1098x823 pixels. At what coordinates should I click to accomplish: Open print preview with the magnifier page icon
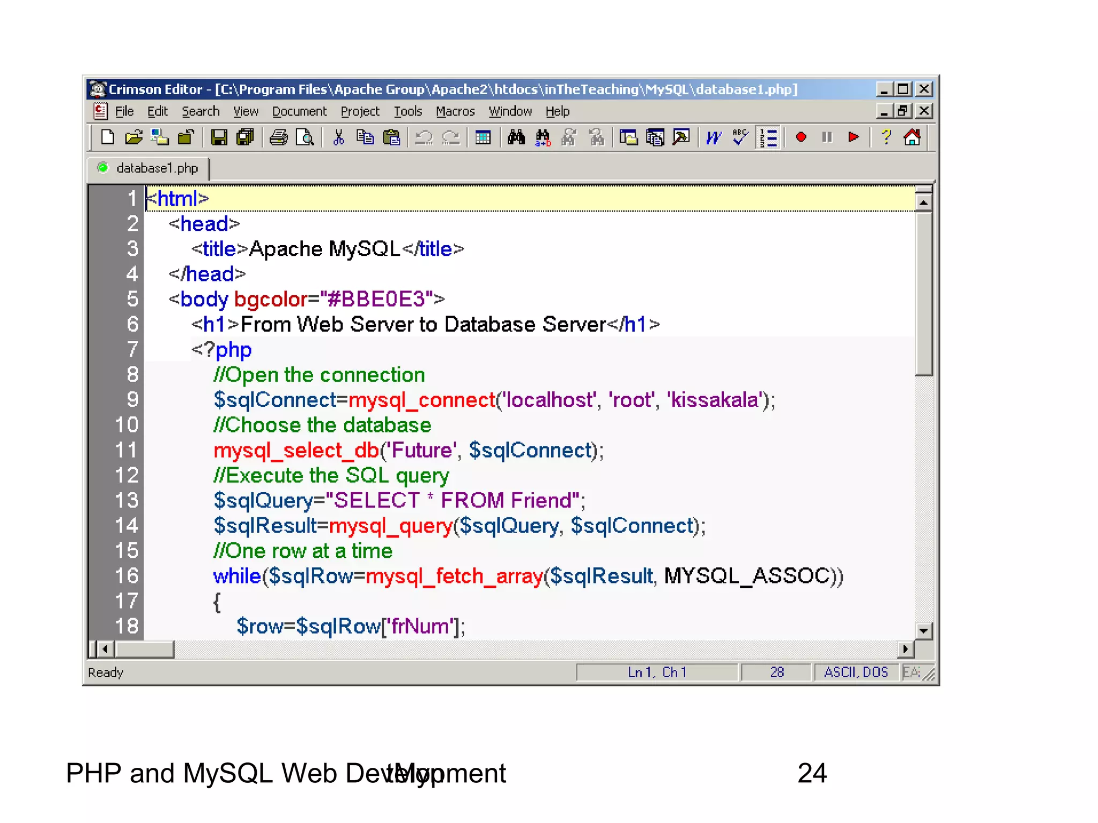click(x=305, y=138)
